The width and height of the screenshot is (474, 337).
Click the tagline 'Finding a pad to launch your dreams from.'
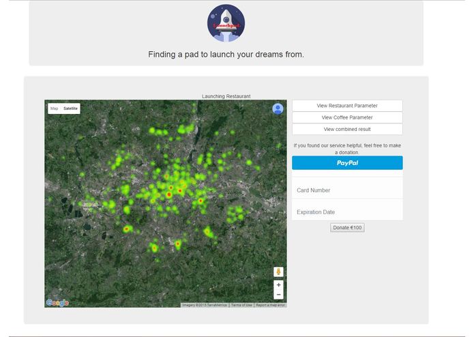click(x=226, y=55)
